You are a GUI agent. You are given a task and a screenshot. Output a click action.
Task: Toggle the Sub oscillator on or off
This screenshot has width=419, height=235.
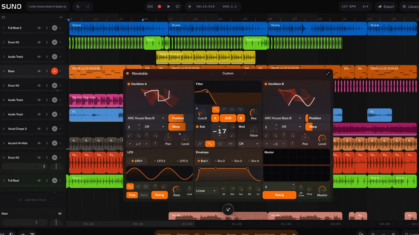point(197,127)
